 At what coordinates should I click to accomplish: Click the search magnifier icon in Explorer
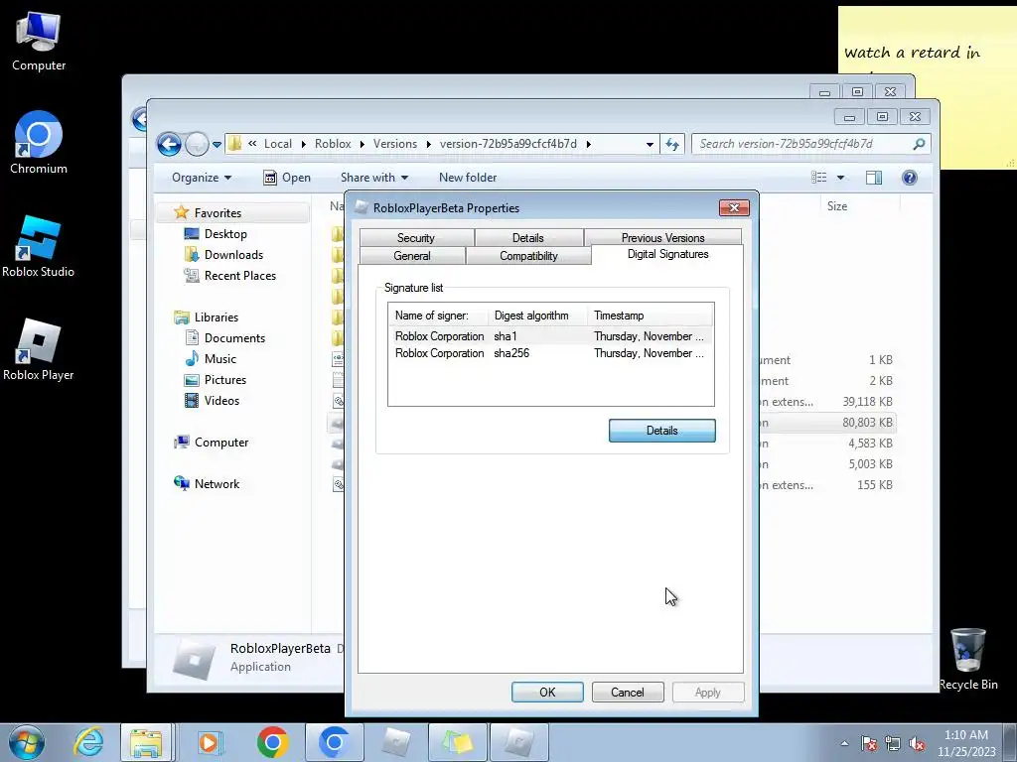pos(919,144)
